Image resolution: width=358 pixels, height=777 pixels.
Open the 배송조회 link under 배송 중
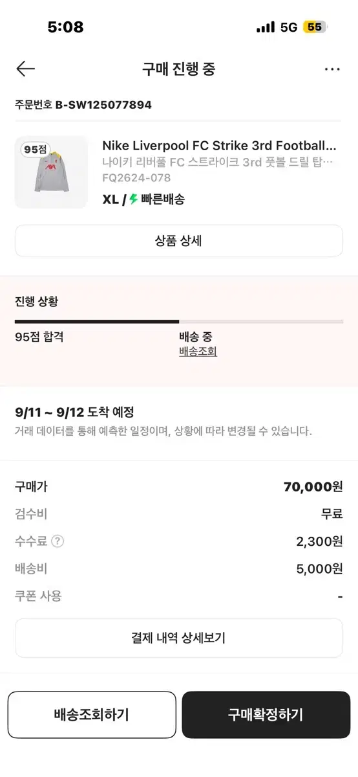[198, 352]
